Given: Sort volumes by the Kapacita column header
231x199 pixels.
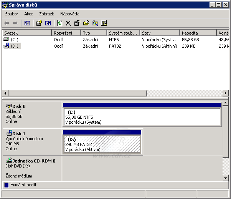Looking at the screenshot, I should pos(198,33).
